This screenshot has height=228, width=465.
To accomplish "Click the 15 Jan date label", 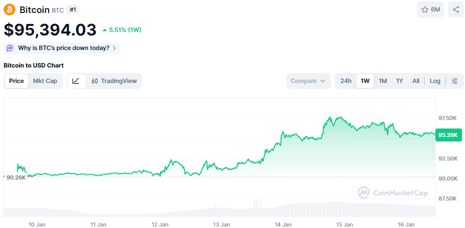I will pyautogui.click(x=345, y=224).
